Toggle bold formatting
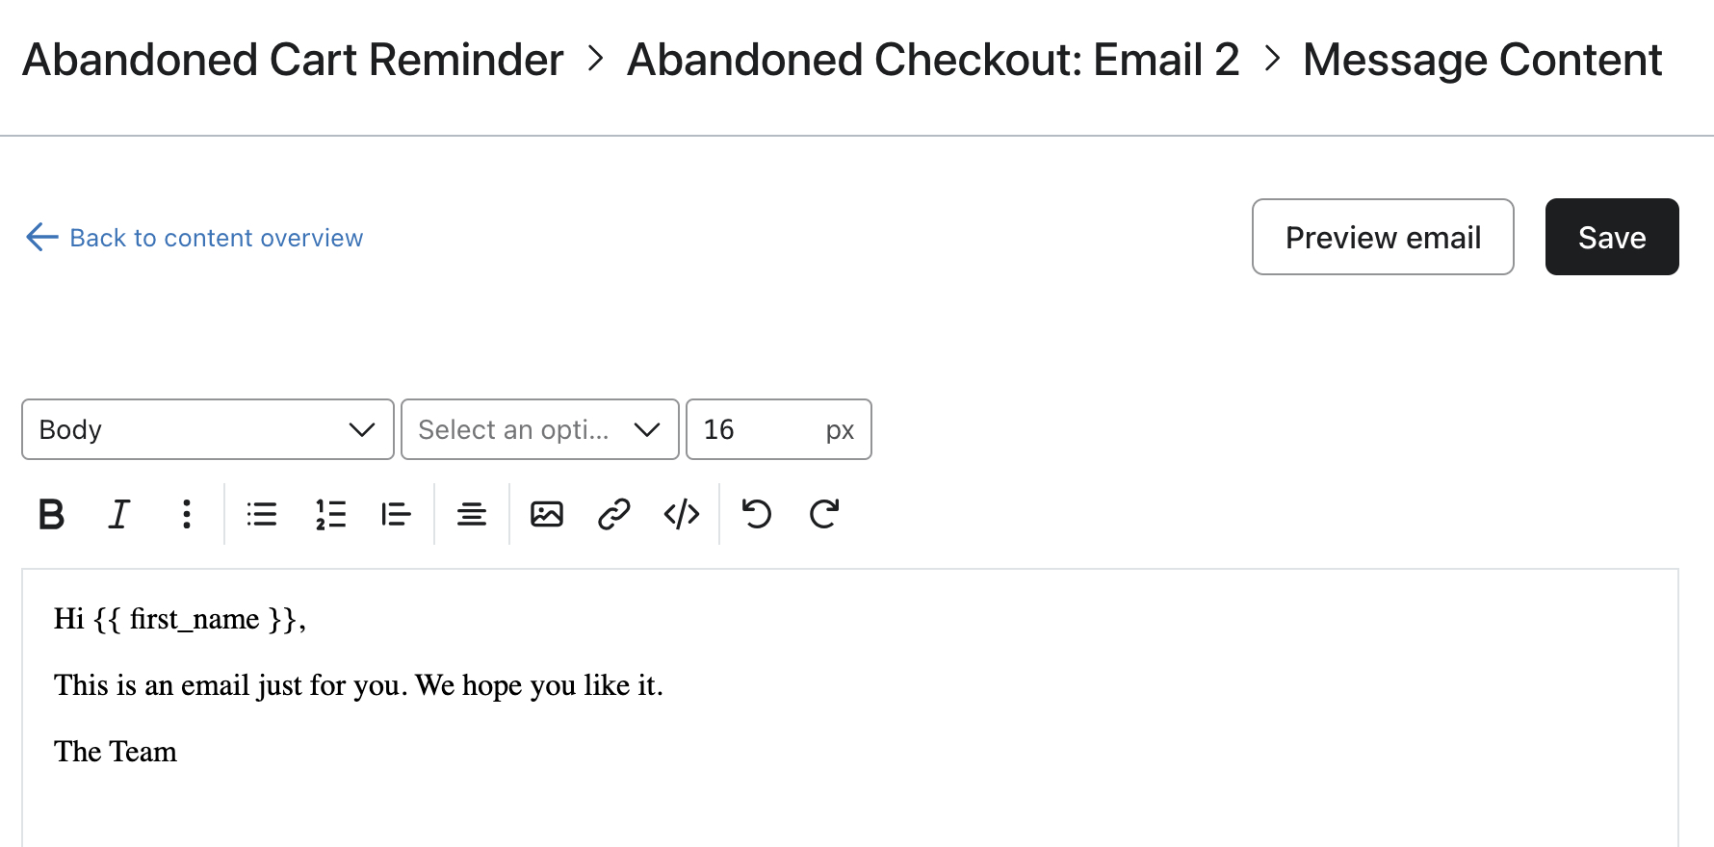 coord(52,514)
